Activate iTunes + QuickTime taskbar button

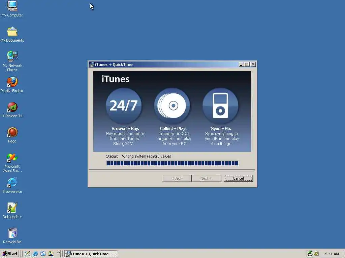[91, 254]
